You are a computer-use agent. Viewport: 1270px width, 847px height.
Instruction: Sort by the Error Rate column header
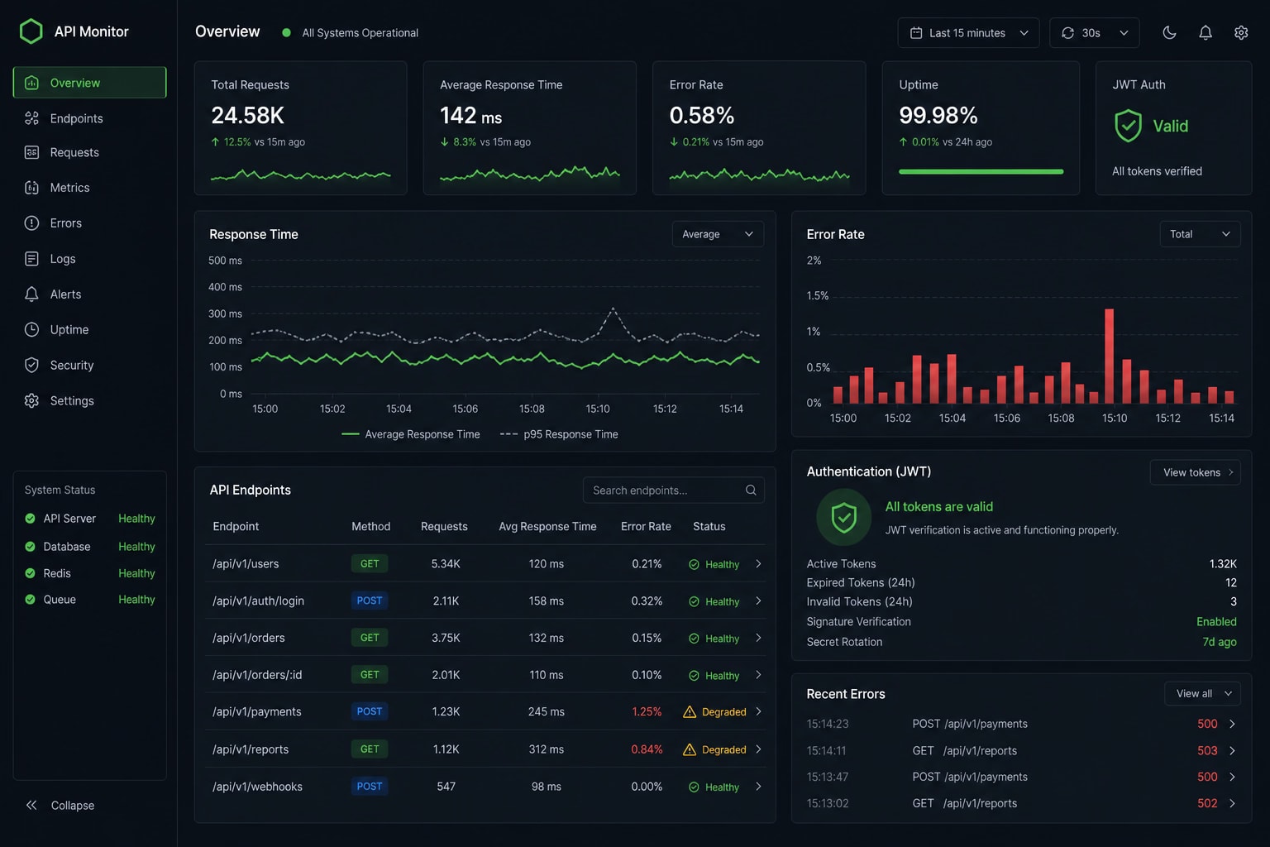click(x=646, y=526)
